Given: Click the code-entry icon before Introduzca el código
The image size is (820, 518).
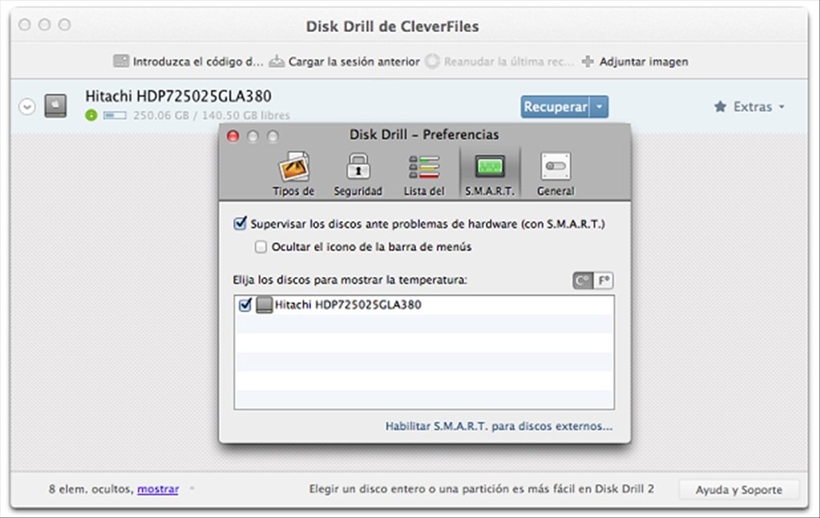Looking at the screenshot, I should pyautogui.click(x=121, y=61).
